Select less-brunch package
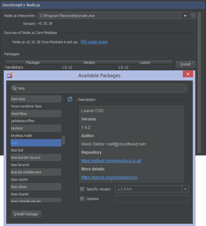 click(36, 165)
